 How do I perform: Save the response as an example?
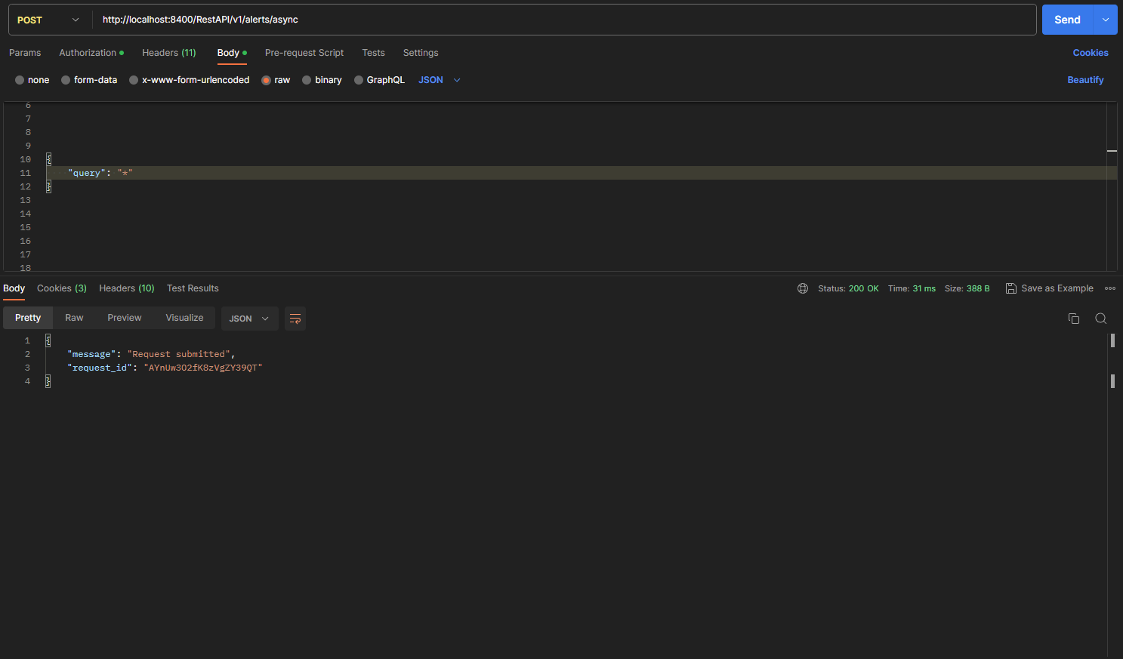click(x=1050, y=288)
